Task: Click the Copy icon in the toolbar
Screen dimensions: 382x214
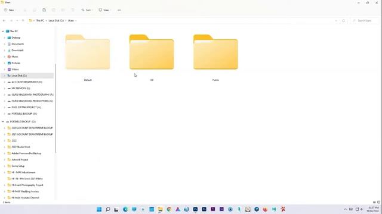Action: point(35,10)
